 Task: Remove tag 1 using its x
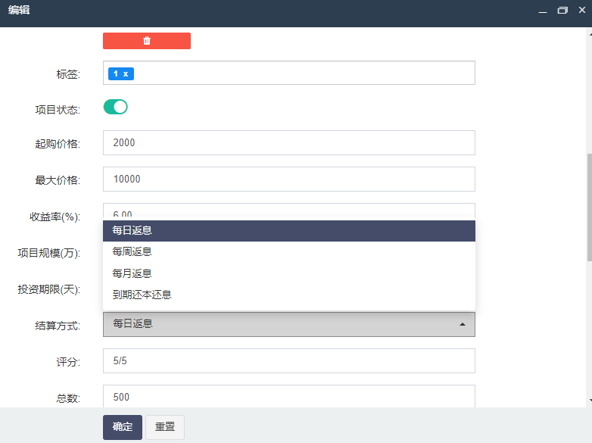[x=126, y=73]
